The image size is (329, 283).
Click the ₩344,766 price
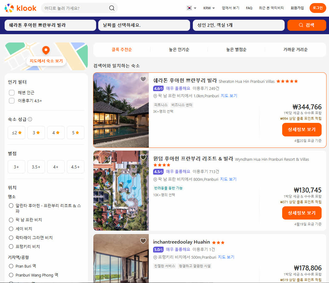307,107
